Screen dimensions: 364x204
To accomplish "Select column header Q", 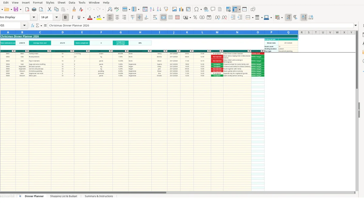I will (288, 32).
